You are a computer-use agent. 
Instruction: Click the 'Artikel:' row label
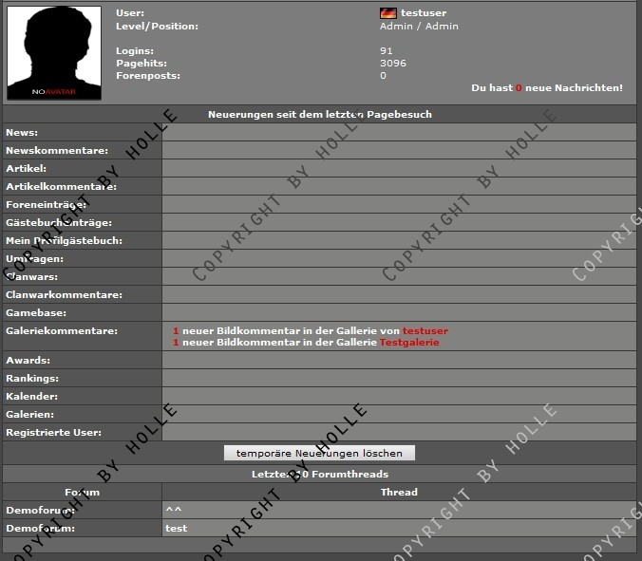point(27,169)
